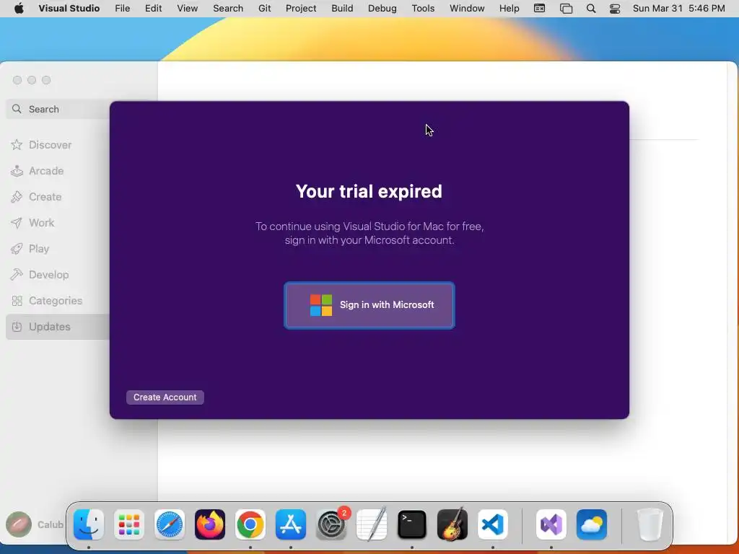739x554 pixels.
Task: Open App Store from the Dock
Action: click(291, 524)
